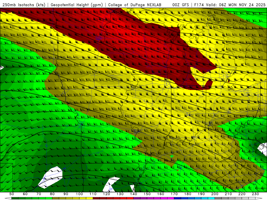The image size is (267, 200).
Task: Click the legend value 120
Action: [x=106, y=194]
